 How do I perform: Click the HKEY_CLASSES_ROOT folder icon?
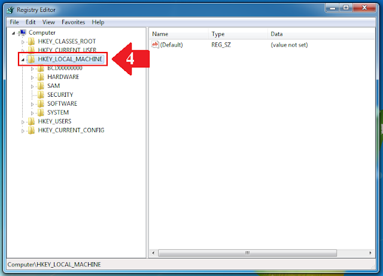31,41
